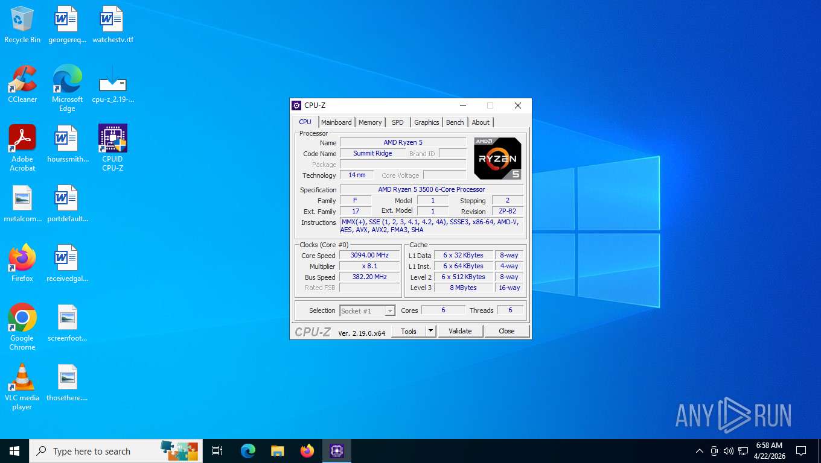Click the Bus Speed value 382.20 MHz

[x=369, y=277]
